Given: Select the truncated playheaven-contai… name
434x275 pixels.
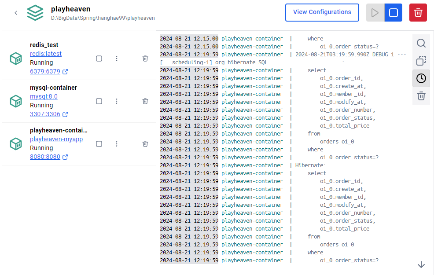Looking at the screenshot, I should click(59, 130).
